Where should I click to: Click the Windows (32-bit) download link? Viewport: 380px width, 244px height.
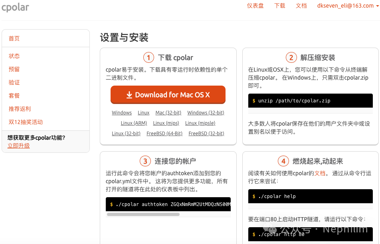tap(206, 113)
